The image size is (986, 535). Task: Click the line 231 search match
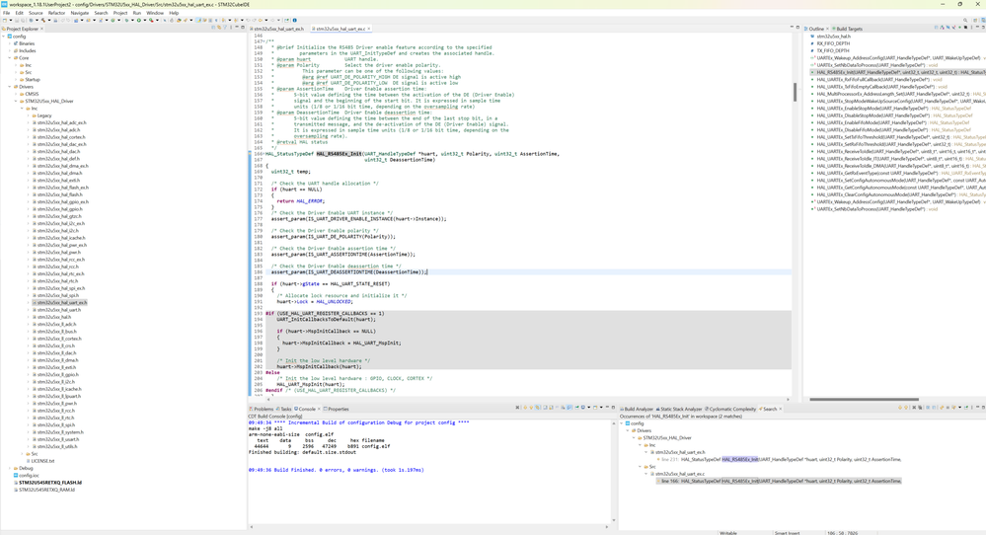[x=780, y=460]
